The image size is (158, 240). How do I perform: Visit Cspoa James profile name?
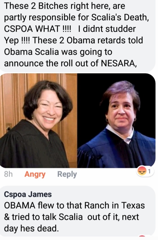coord(28,194)
